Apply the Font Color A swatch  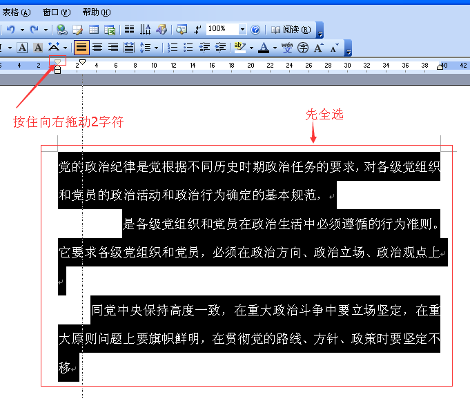[x=264, y=48]
